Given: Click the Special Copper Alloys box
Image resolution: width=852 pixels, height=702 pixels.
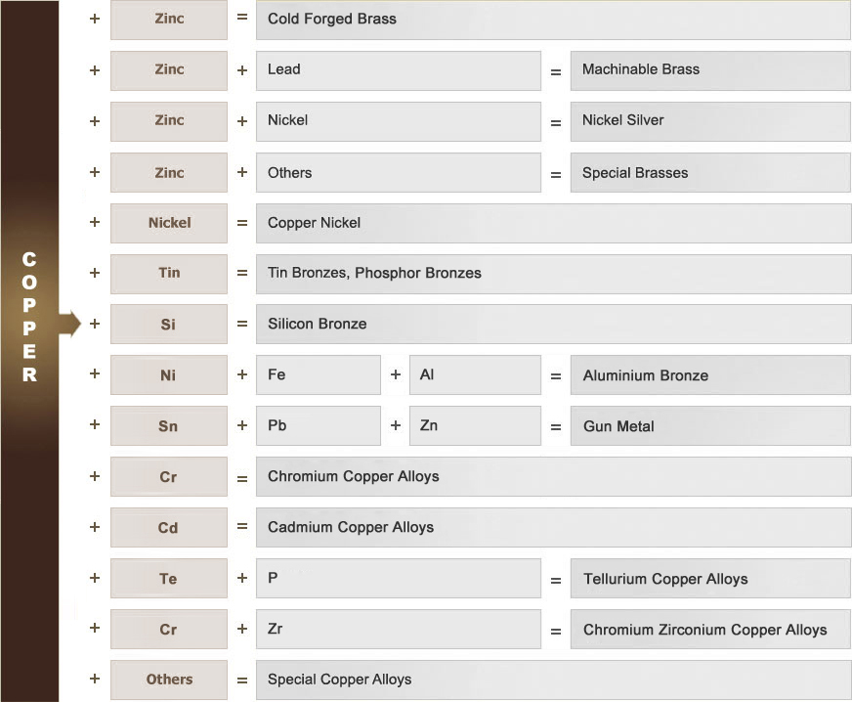Looking at the screenshot, I should coord(553,680).
